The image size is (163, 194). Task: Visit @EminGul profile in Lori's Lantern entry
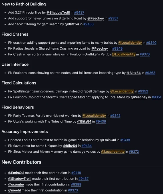108,140
